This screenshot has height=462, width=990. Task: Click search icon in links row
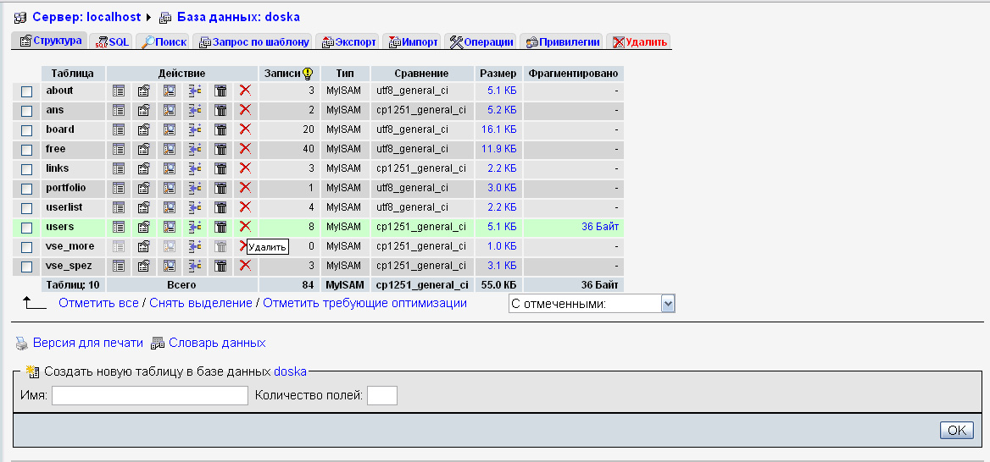170,169
